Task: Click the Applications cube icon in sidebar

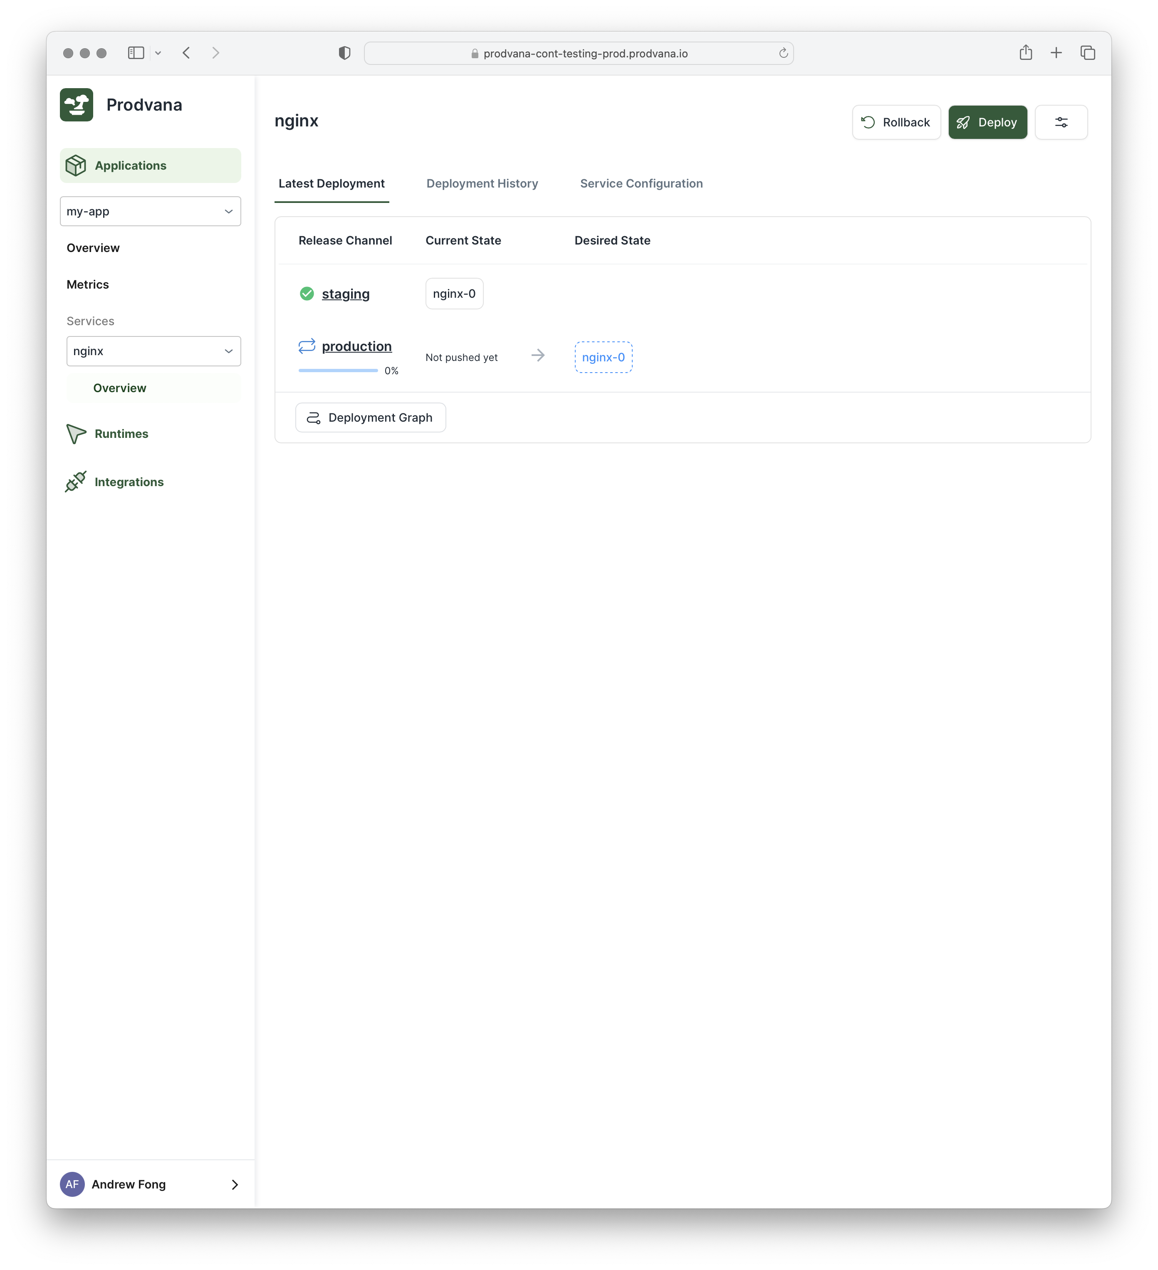Action: (x=76, y=166)
